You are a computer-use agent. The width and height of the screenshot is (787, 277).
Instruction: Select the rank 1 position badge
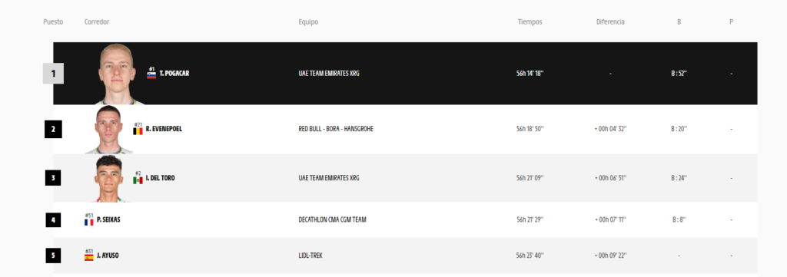pyautogui.click(x=53, y=74)
